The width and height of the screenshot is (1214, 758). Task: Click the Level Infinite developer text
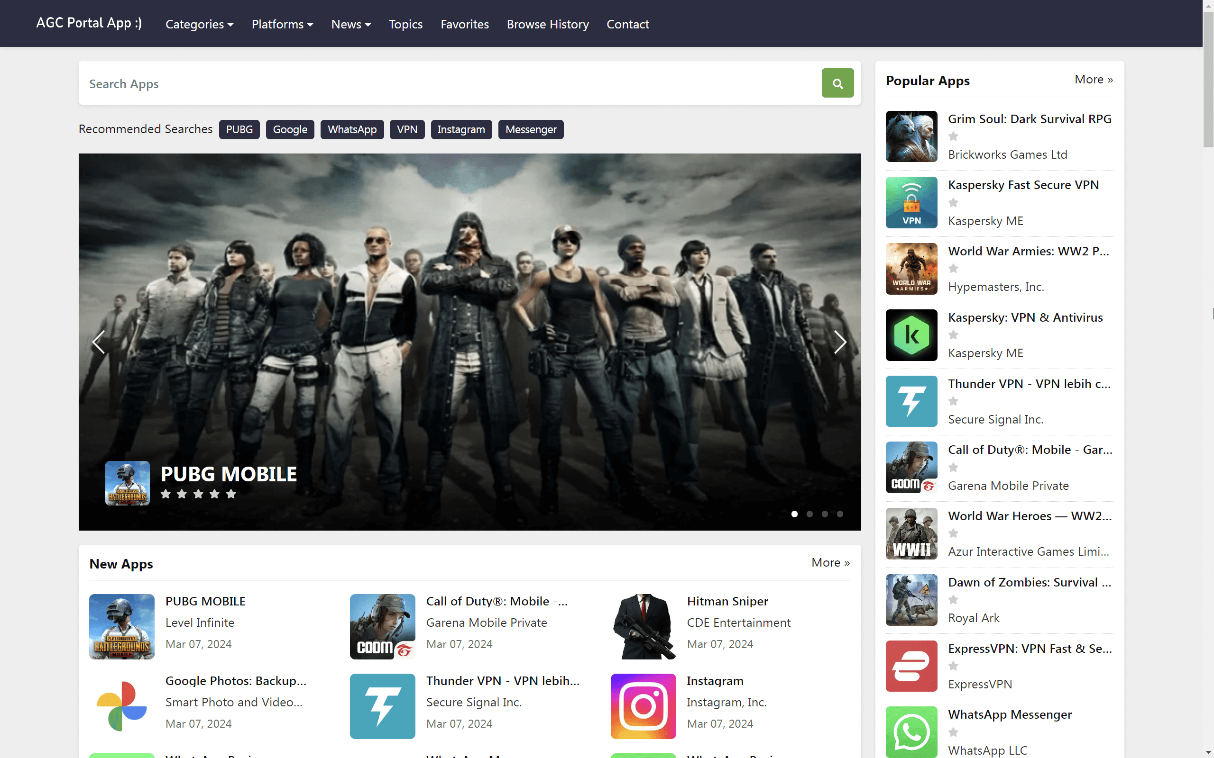click(x=200, y=623)
